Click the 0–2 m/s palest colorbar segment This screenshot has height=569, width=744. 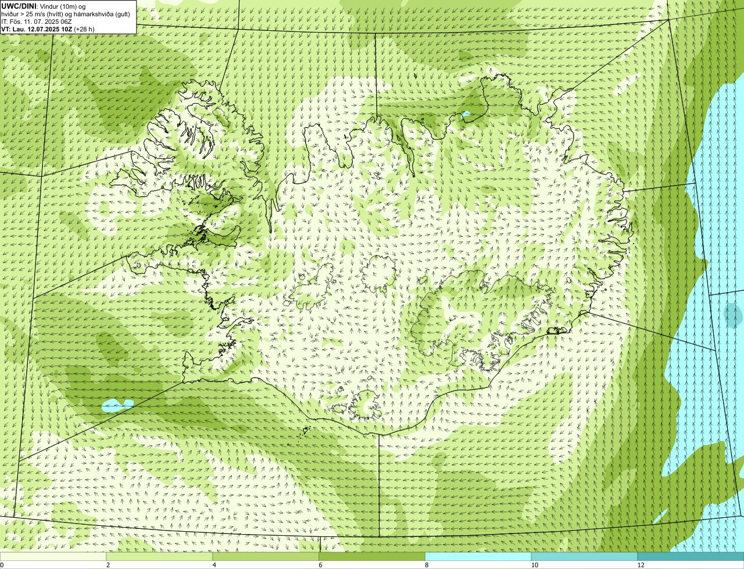53,556
